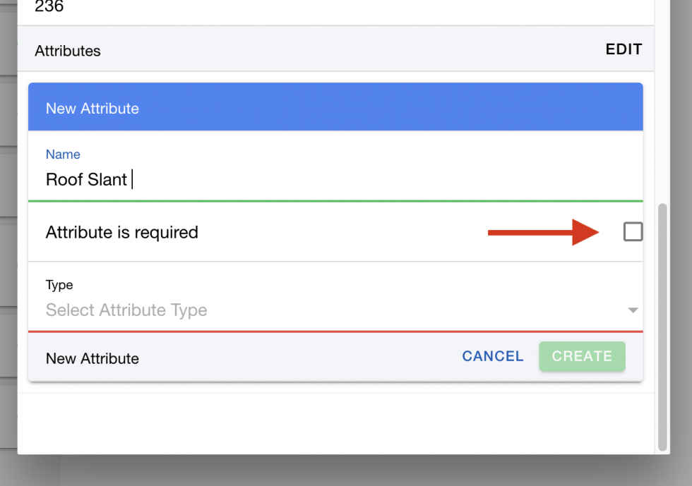The image size is (692, 486).
Task: Click the scrollbar track above the thumb
Action: [662, 106]
